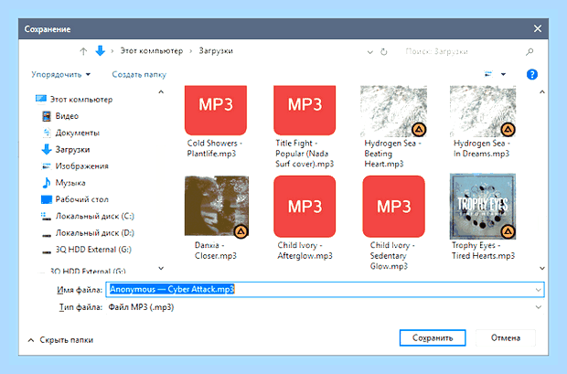
Task: Select Рабочий стол in the folder tree
Action: click(81, 199)
